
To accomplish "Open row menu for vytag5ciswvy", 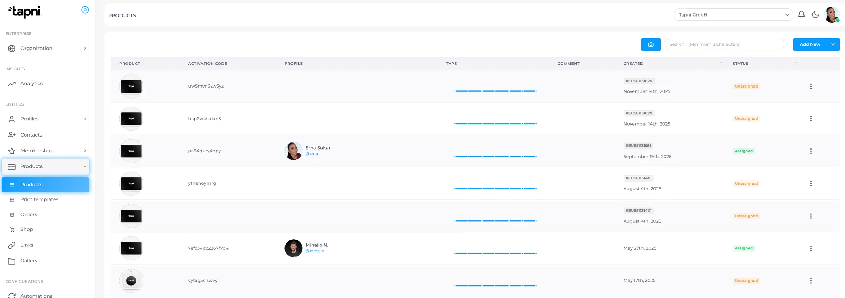I will click(x=810, y=281).
